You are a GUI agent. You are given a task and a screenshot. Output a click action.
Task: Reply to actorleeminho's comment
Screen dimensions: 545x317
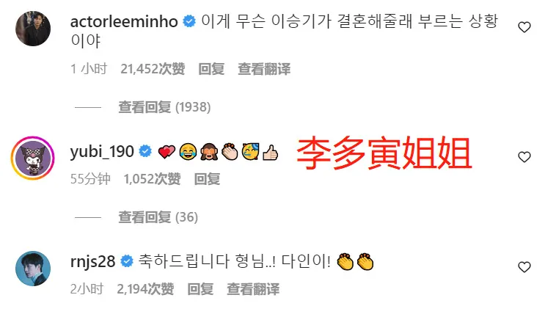pos(211,69)
